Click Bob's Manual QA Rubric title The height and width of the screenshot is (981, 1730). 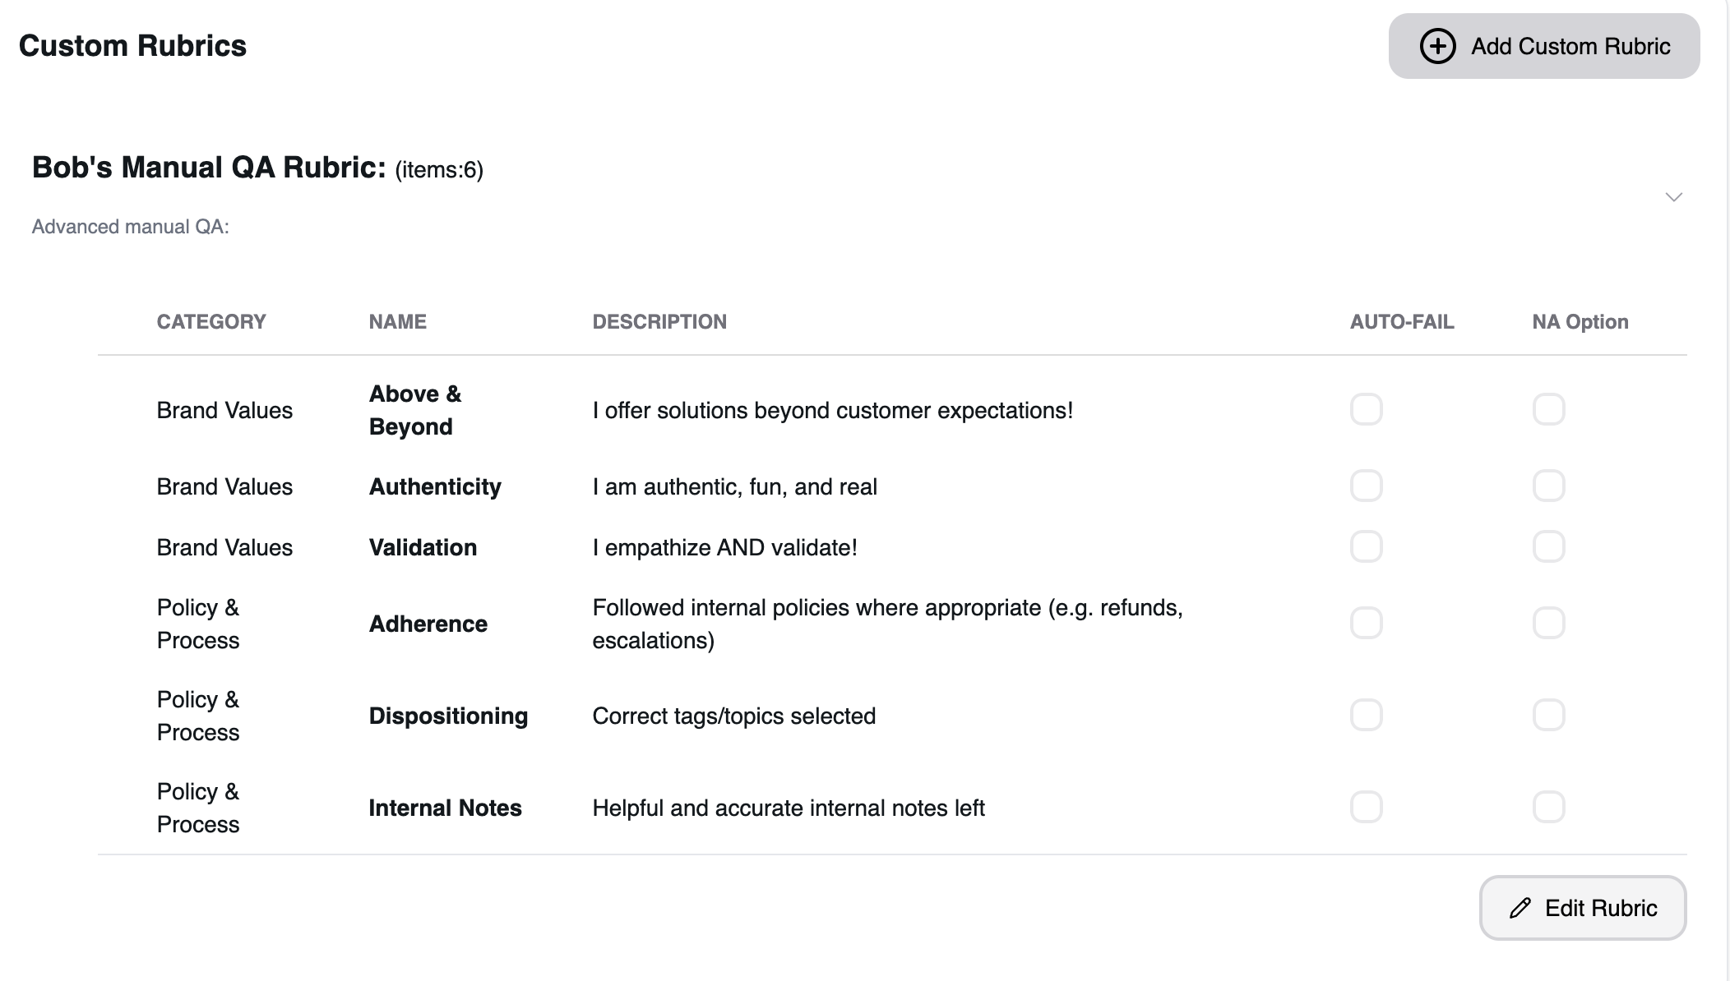tap(209, 168)
